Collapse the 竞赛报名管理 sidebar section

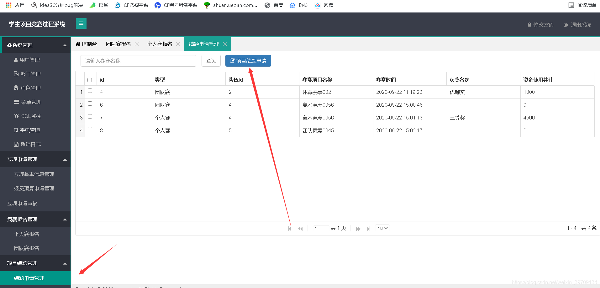pyautogui.click(x=35, y=220)
